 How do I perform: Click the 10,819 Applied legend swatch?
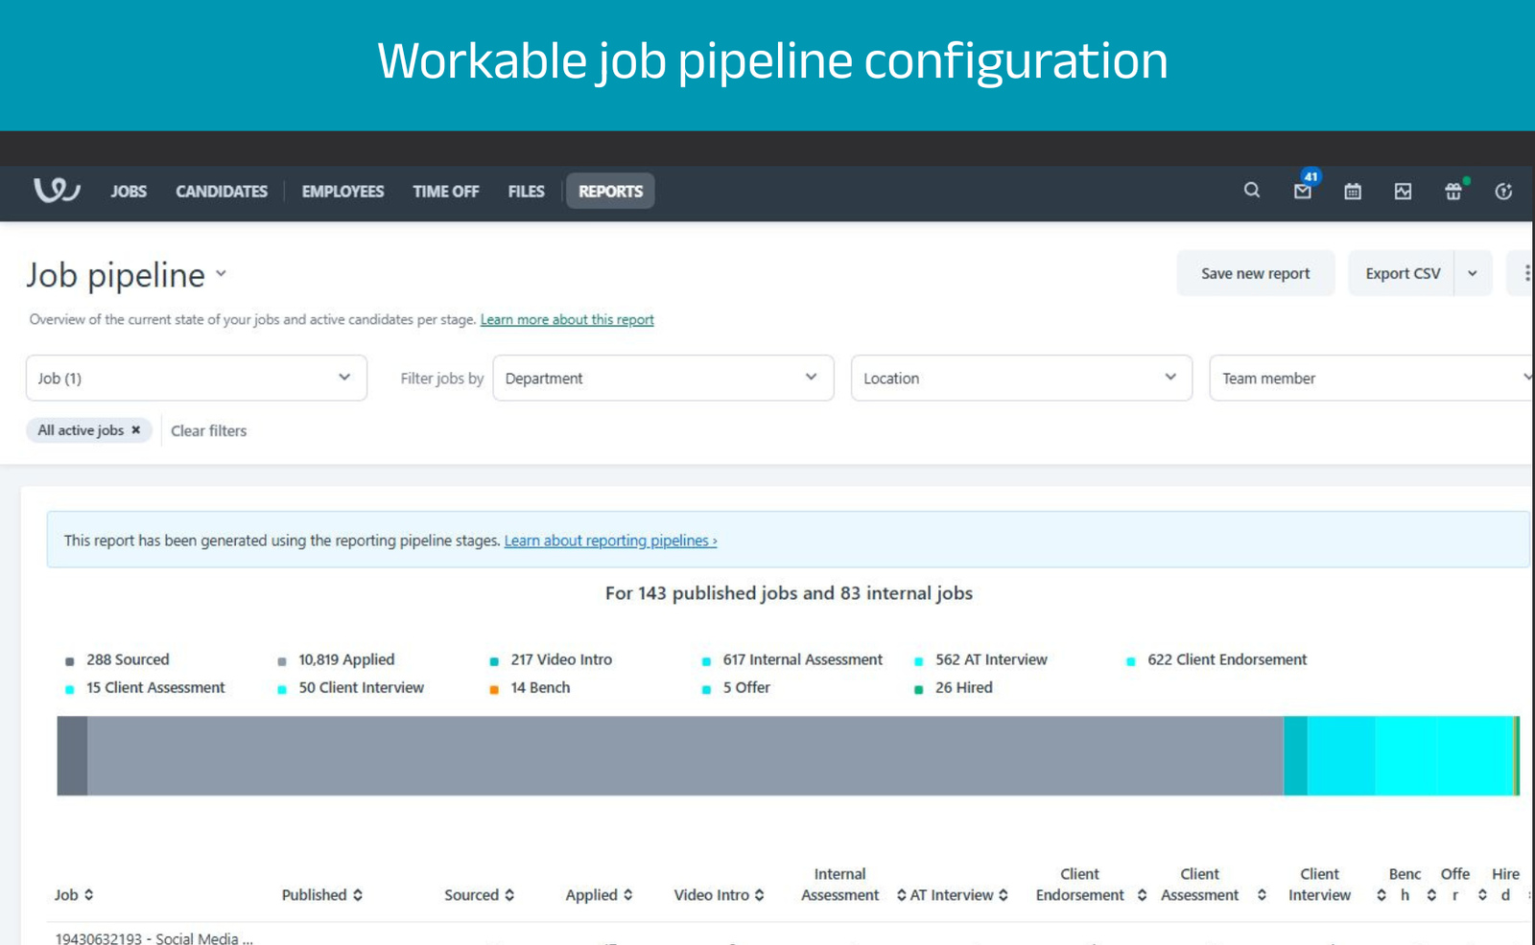(x=281, y=661)
